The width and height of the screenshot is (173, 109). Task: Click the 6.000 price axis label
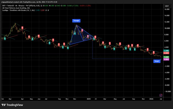166,41
